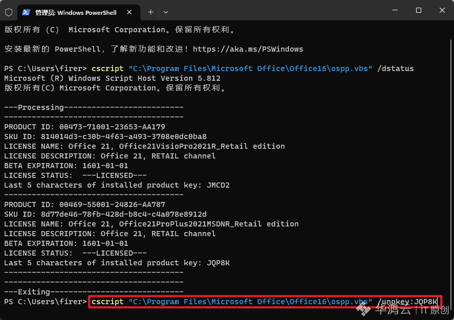Click the first cscript /dstatus command line

click(x=209, y=68)
